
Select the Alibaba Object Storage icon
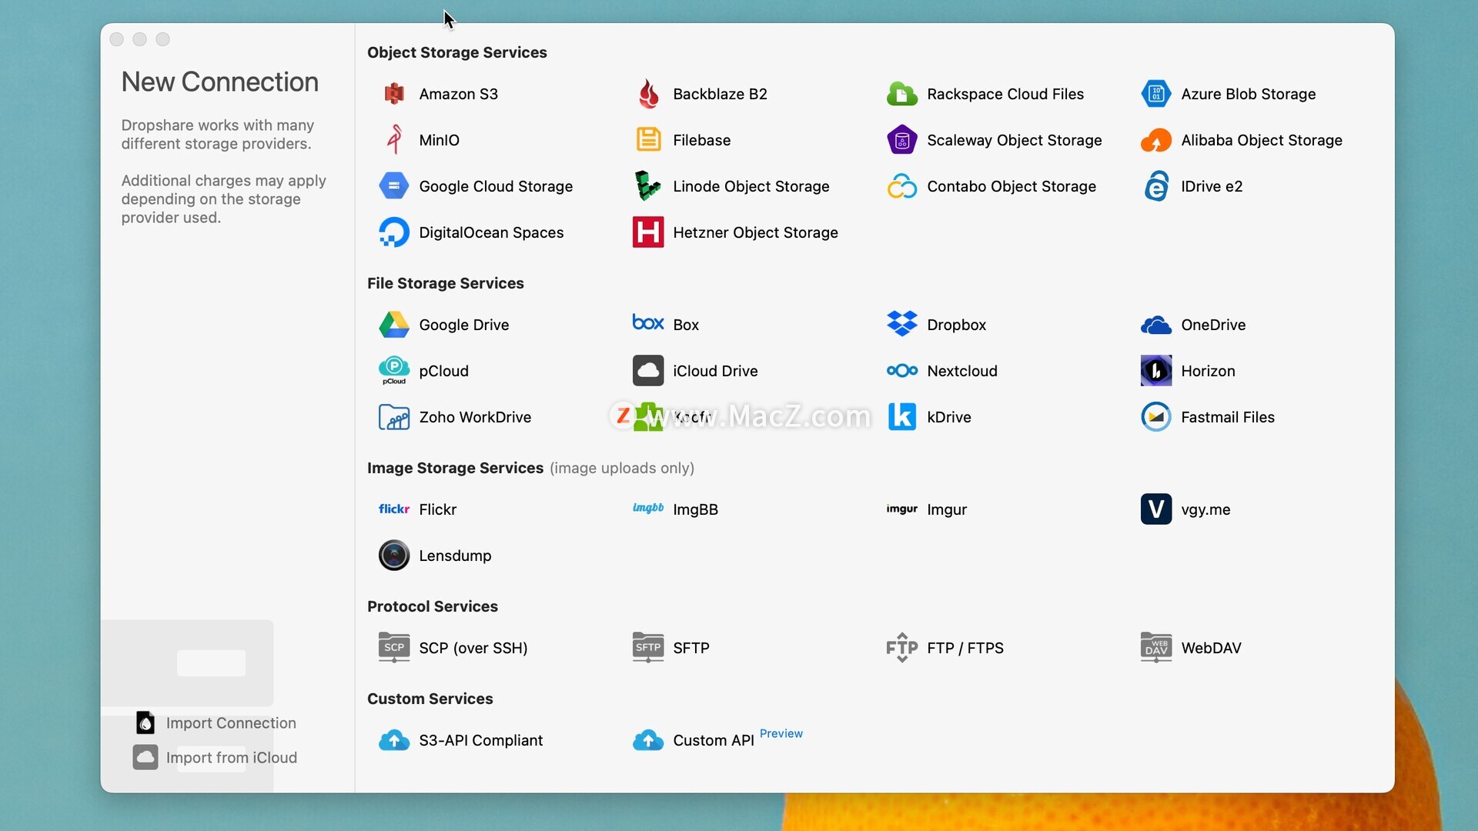point(1156,140)
